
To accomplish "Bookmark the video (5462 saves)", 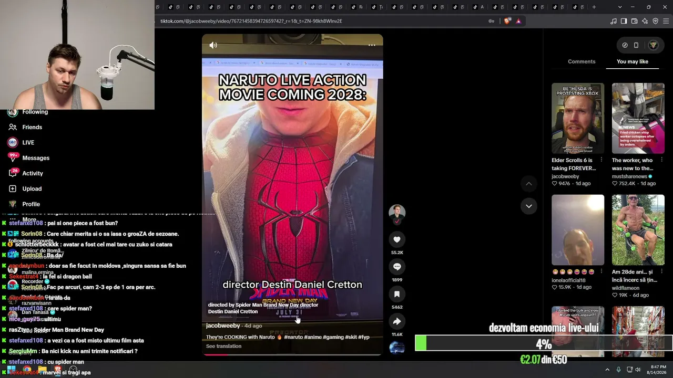I will 397,294.
